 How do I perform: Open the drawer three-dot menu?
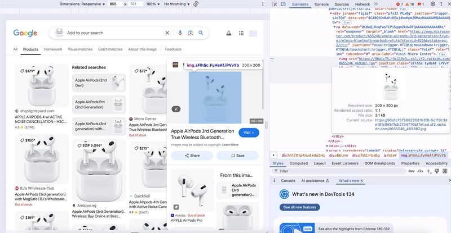click(275, 181)
